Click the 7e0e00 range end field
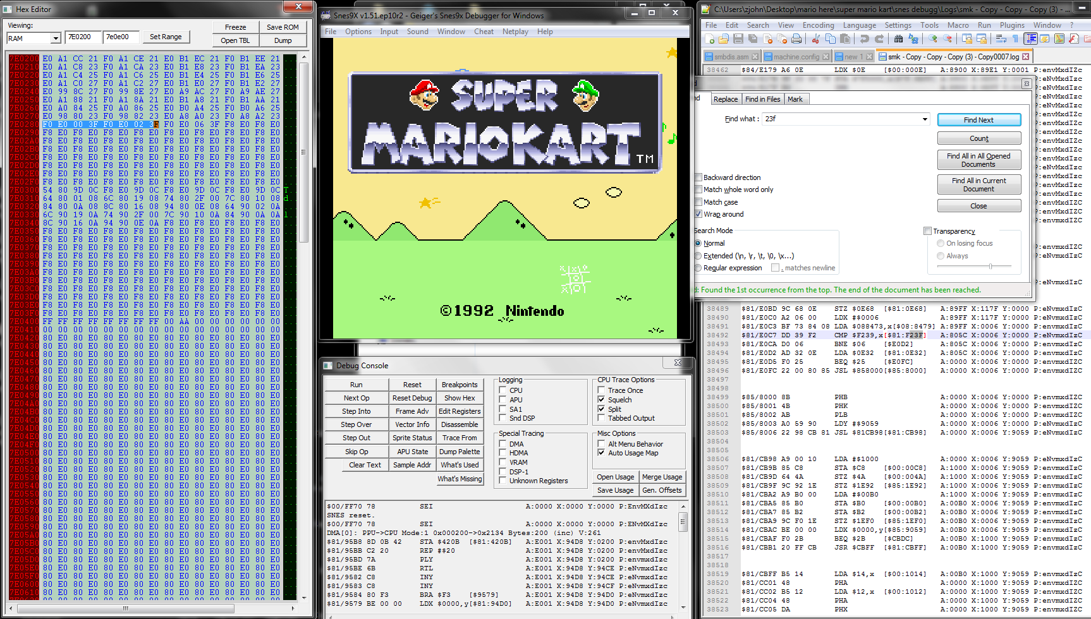This screenshot has width=1091, height=619. coord(121,37)
